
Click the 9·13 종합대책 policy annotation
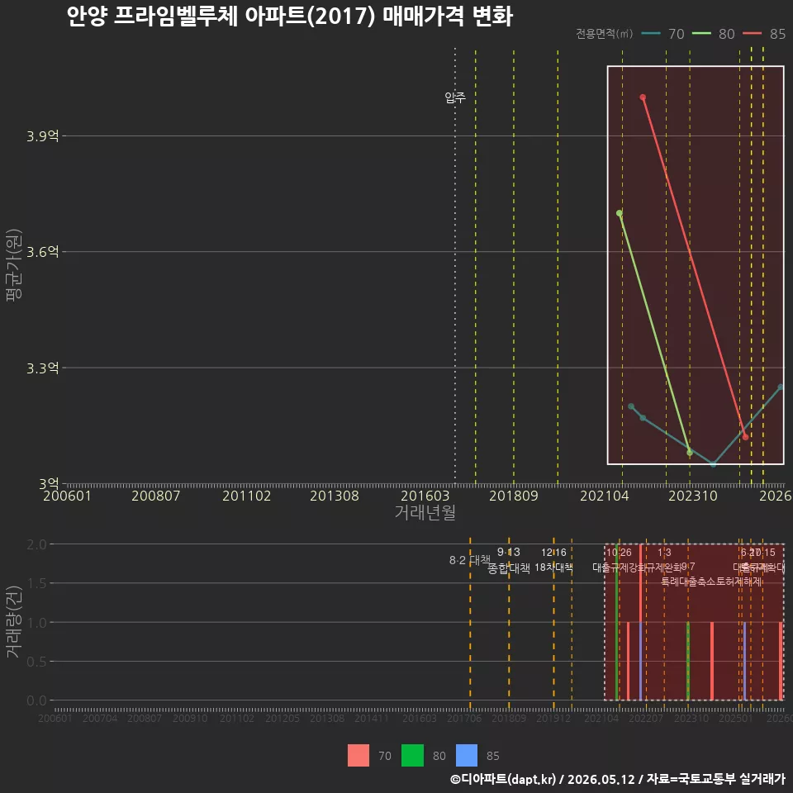[x=509, y=560]
